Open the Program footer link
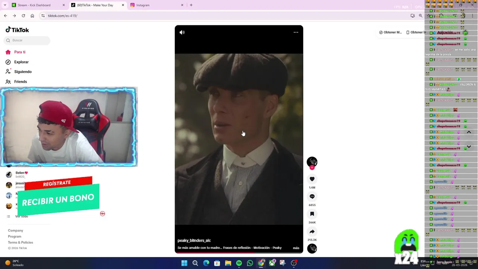 (x=15, y=236)
